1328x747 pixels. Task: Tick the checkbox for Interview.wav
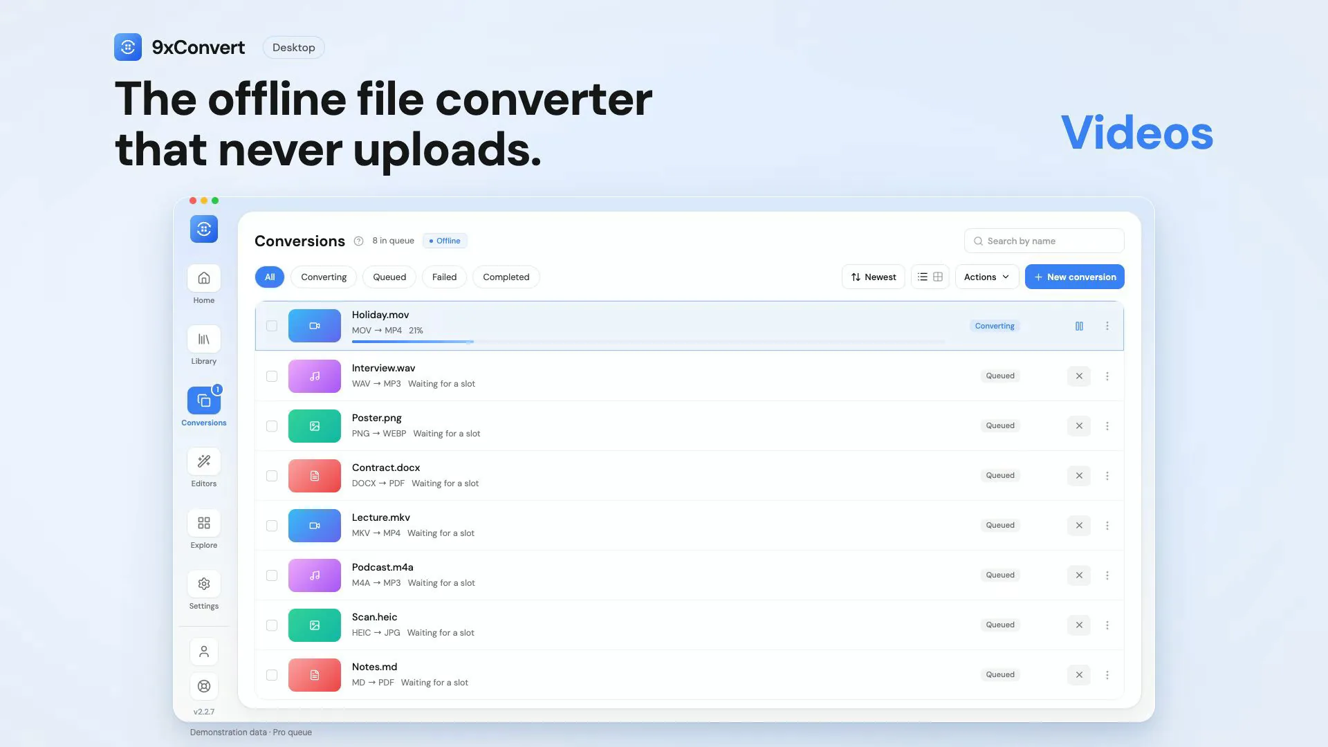click(272, 376)
